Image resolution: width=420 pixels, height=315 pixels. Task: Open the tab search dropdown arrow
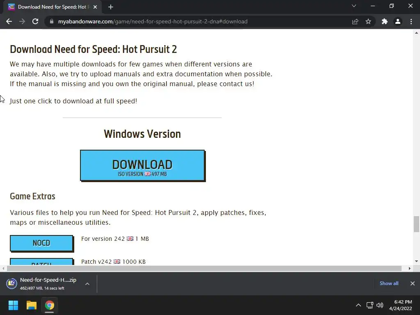click(354, 6)
